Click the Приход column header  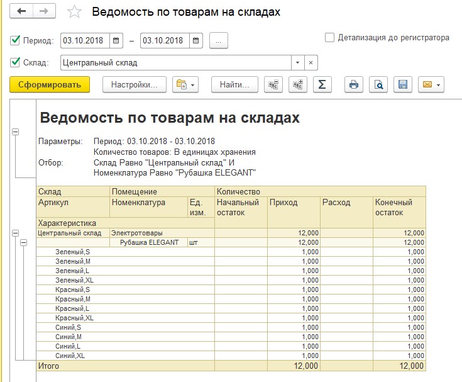(294, 212)
